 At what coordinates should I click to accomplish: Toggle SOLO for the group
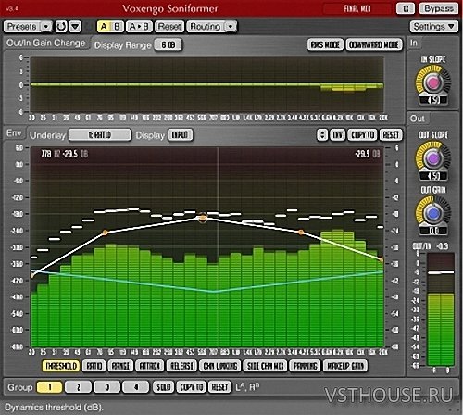pyautogui.click(x=163, y=387)
